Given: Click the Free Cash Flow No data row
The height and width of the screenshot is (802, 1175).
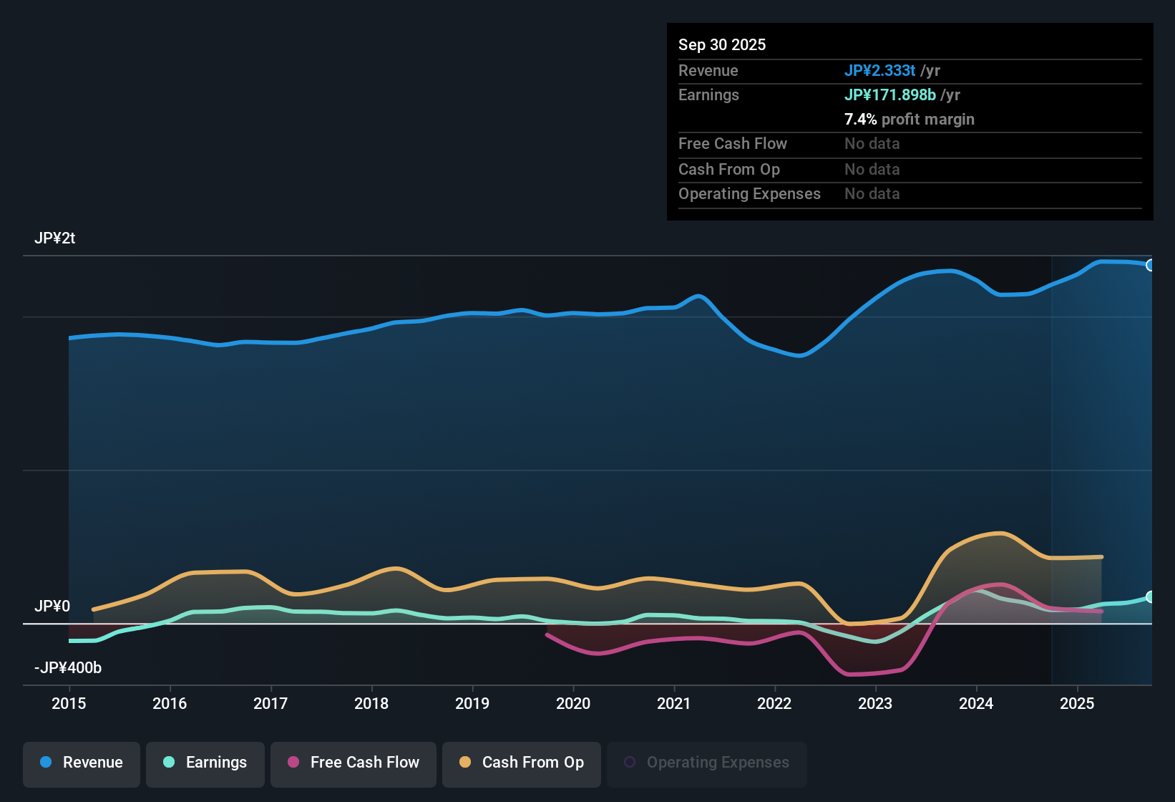Looking at the screenshot, I should pyautogui.click(x=787, y=144).
